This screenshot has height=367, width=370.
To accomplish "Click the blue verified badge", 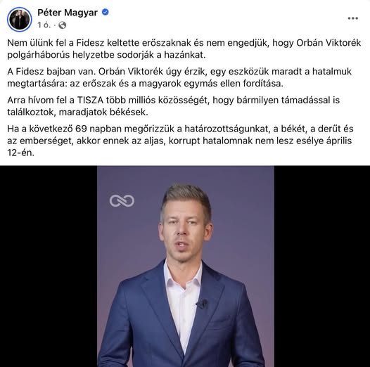I will [x=106, y=12].
